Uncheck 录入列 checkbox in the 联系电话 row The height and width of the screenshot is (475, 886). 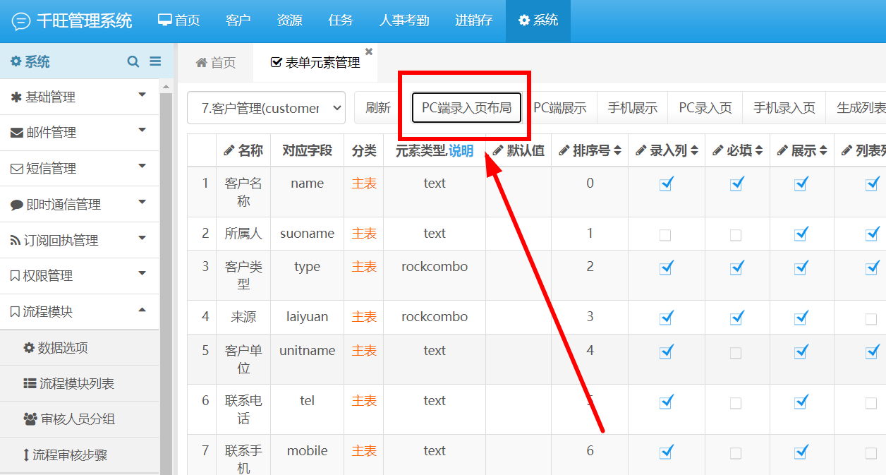click(666, 402)
